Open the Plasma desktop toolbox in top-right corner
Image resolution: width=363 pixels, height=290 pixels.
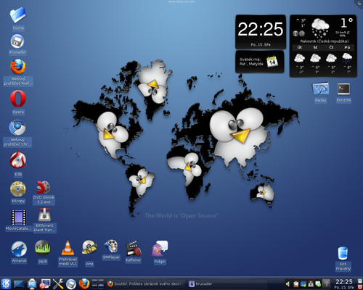coord(359,3)
